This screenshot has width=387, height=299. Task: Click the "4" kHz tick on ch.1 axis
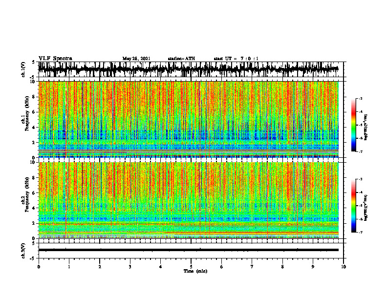click(34, 128)
